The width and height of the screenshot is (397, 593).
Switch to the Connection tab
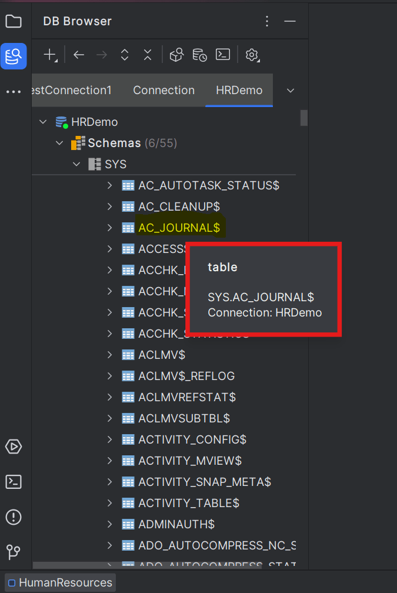tap(164, 90)
